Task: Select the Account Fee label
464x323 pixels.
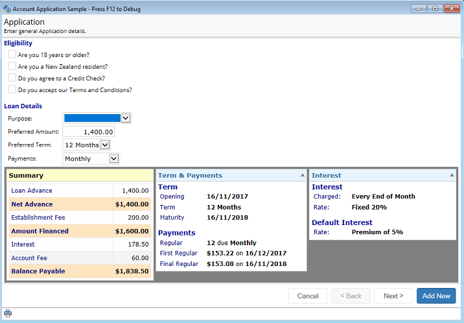Action: click(29, 258)
